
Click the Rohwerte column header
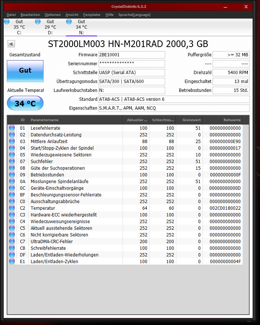[x=223, y=120]
